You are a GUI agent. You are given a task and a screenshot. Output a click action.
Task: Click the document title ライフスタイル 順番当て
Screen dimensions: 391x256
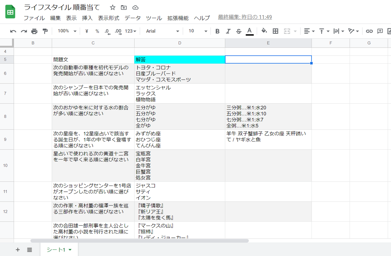[62, 7]
